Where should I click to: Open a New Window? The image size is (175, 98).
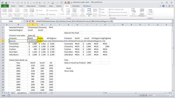tap(83, 13)
